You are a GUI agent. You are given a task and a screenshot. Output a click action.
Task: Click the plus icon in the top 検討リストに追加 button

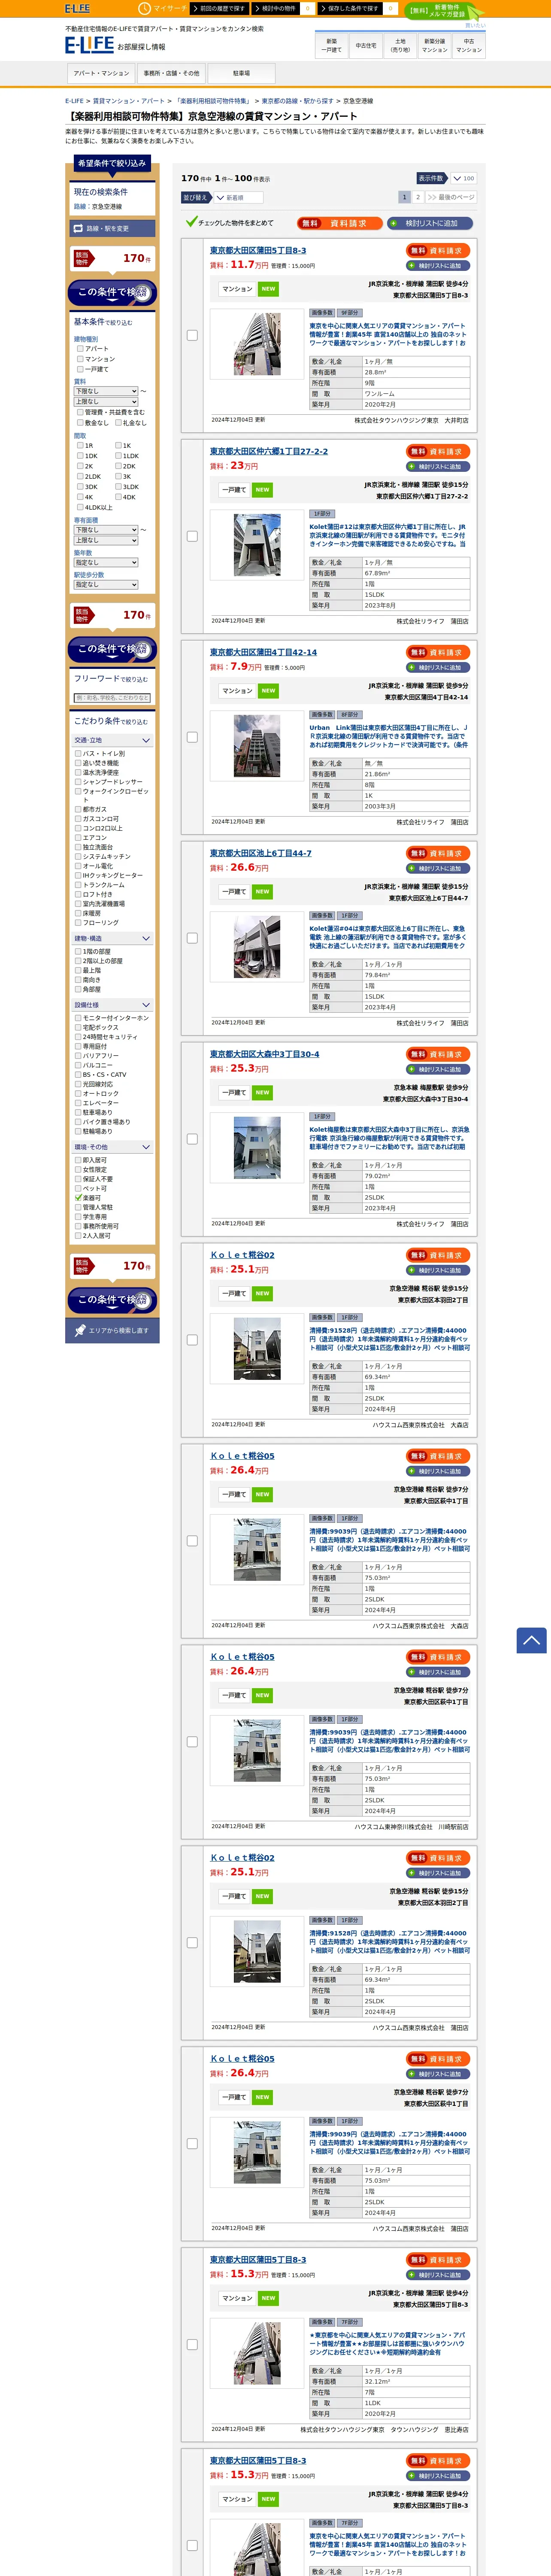[x=394, y=223]
